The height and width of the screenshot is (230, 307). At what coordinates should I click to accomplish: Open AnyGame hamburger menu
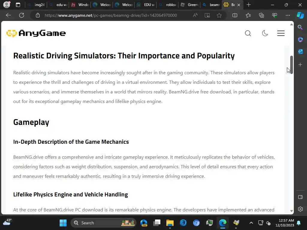(281, 33)
